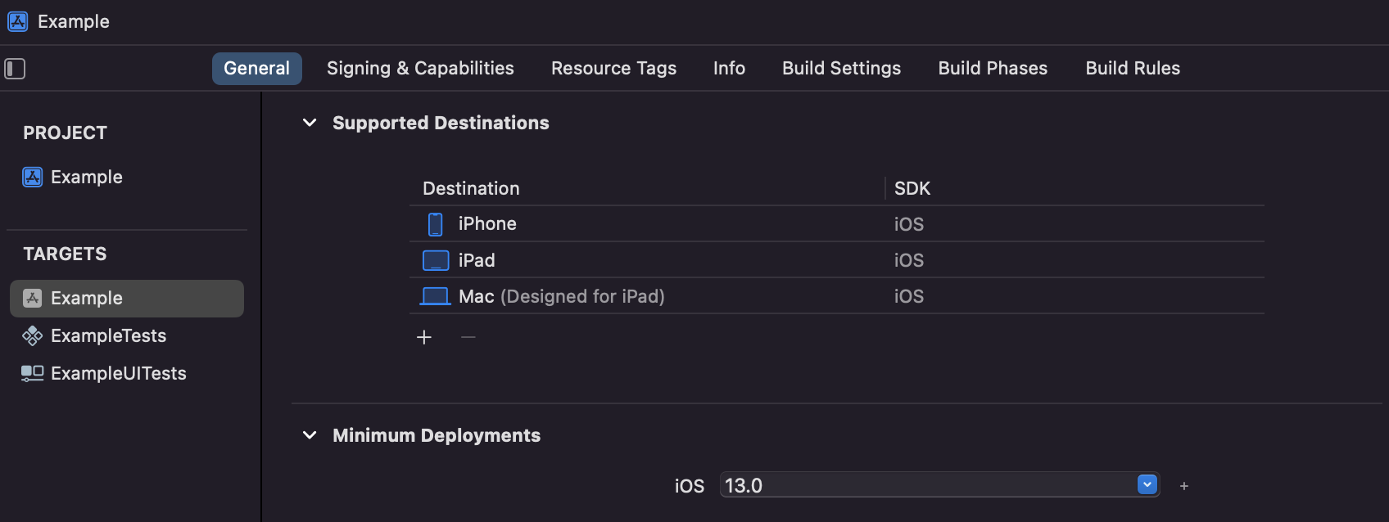Image resolution: width=1389 pixels, height=522 pixels.
Task: Collapse the Supported Destinations section
Action: click(x=310, y=123)
